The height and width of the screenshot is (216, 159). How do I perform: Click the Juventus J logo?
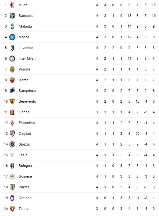[x=12, y=48]
